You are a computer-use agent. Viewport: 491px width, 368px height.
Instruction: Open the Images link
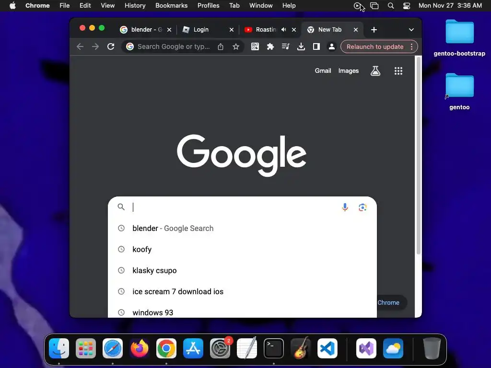[x=349, y=71]
